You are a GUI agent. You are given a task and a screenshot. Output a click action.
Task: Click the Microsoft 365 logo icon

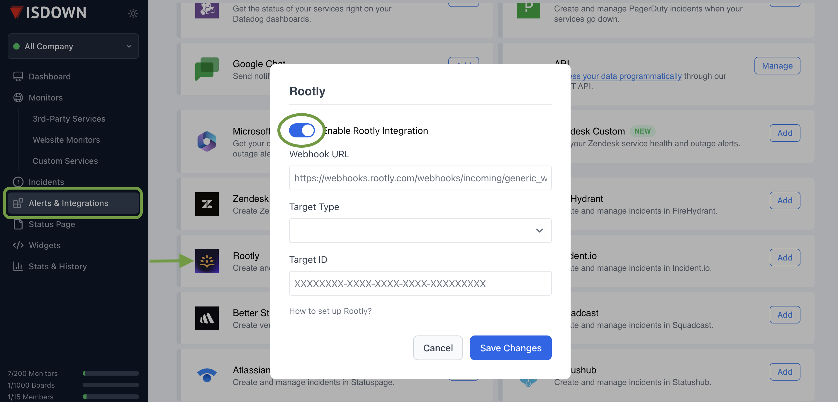tap(207, 141)
